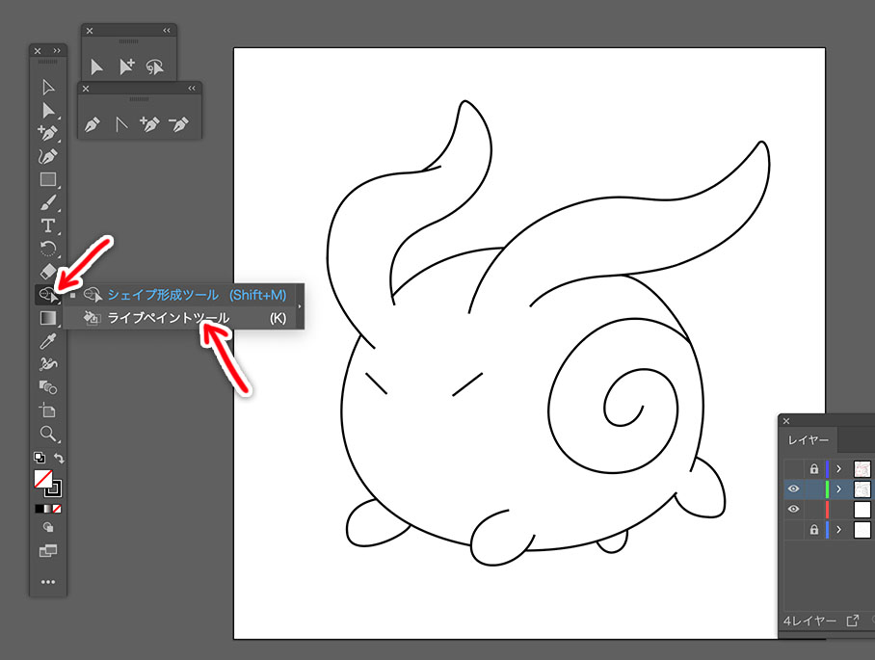Select the Eraser tool
Image resolution: width=875 pixels, height=660 pixels.
coord(48,271)
